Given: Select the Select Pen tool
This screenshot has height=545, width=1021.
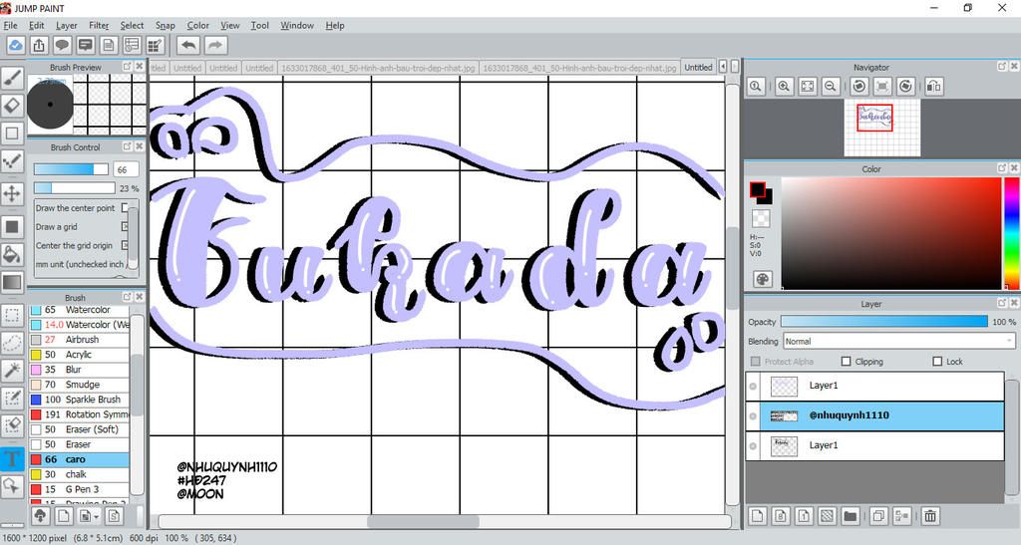Looking at the screenshot, I should 12,398.
